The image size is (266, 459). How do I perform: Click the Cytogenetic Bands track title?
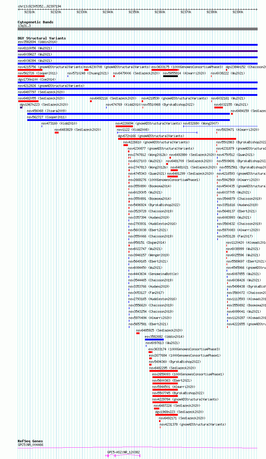[x=36, y=22]
